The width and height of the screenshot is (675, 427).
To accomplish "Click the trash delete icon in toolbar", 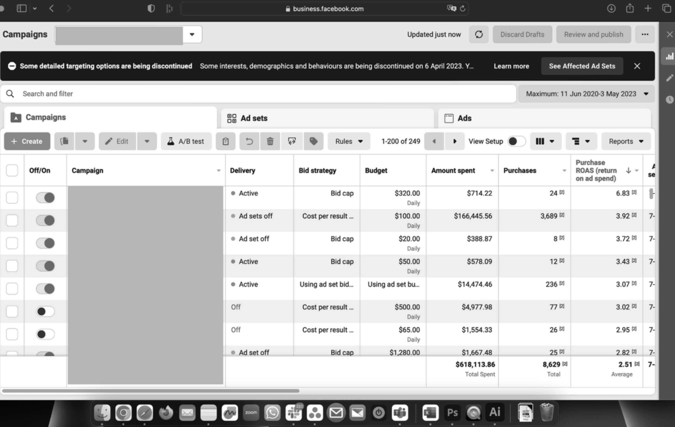I will click(x=270, y=141).
